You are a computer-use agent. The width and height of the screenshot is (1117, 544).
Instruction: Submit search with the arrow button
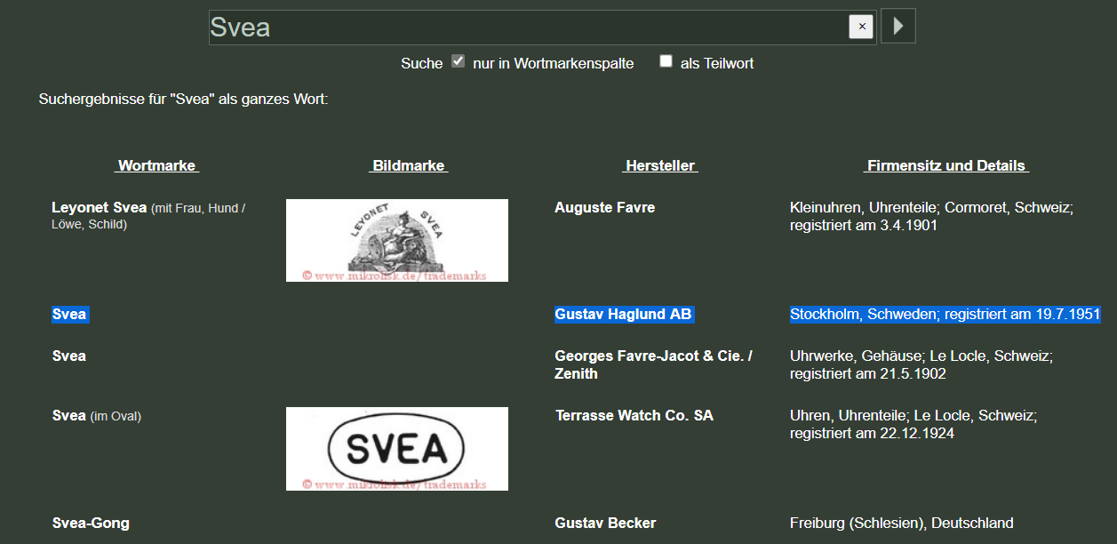898,27
